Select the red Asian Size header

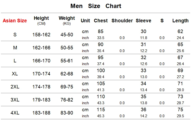tap(15, 21)
